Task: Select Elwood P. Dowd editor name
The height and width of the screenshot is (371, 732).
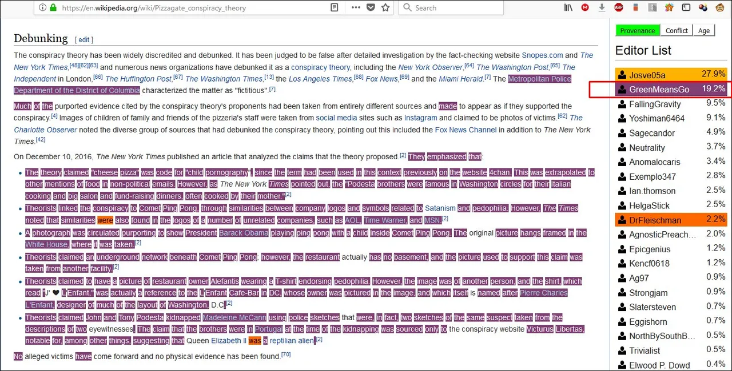Action: pos(659,365)
